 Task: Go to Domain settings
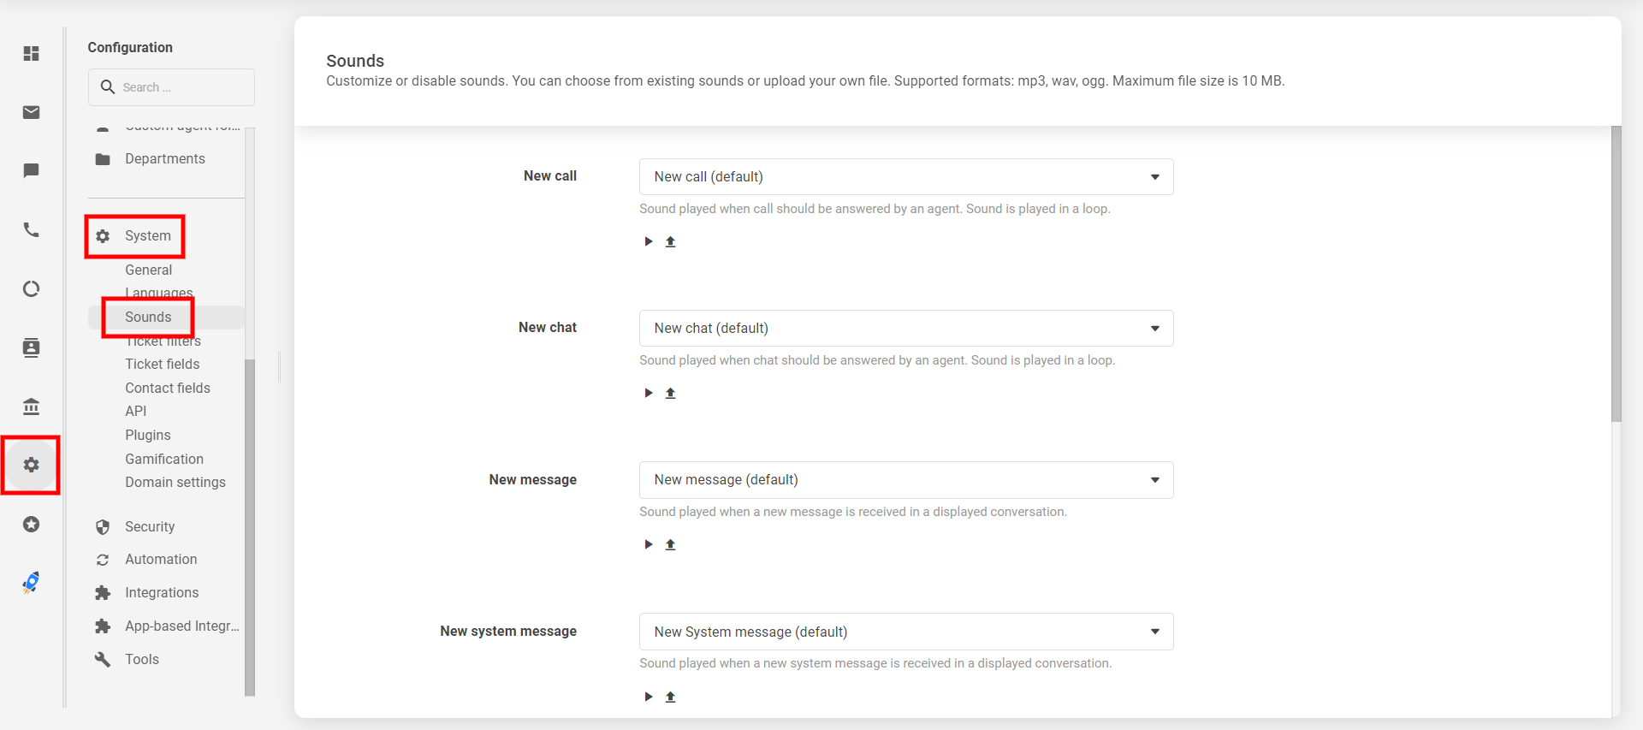pos(175,482)
